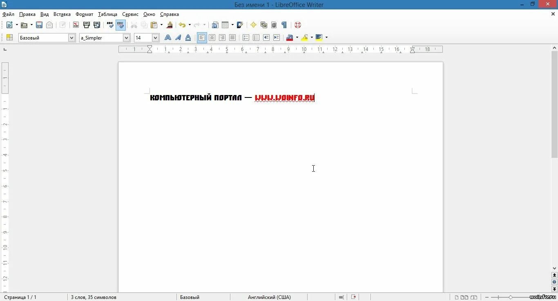Open the Styles and Formatting panel icon
This screenshot has width=558, height=301.
tap(9, 38)
